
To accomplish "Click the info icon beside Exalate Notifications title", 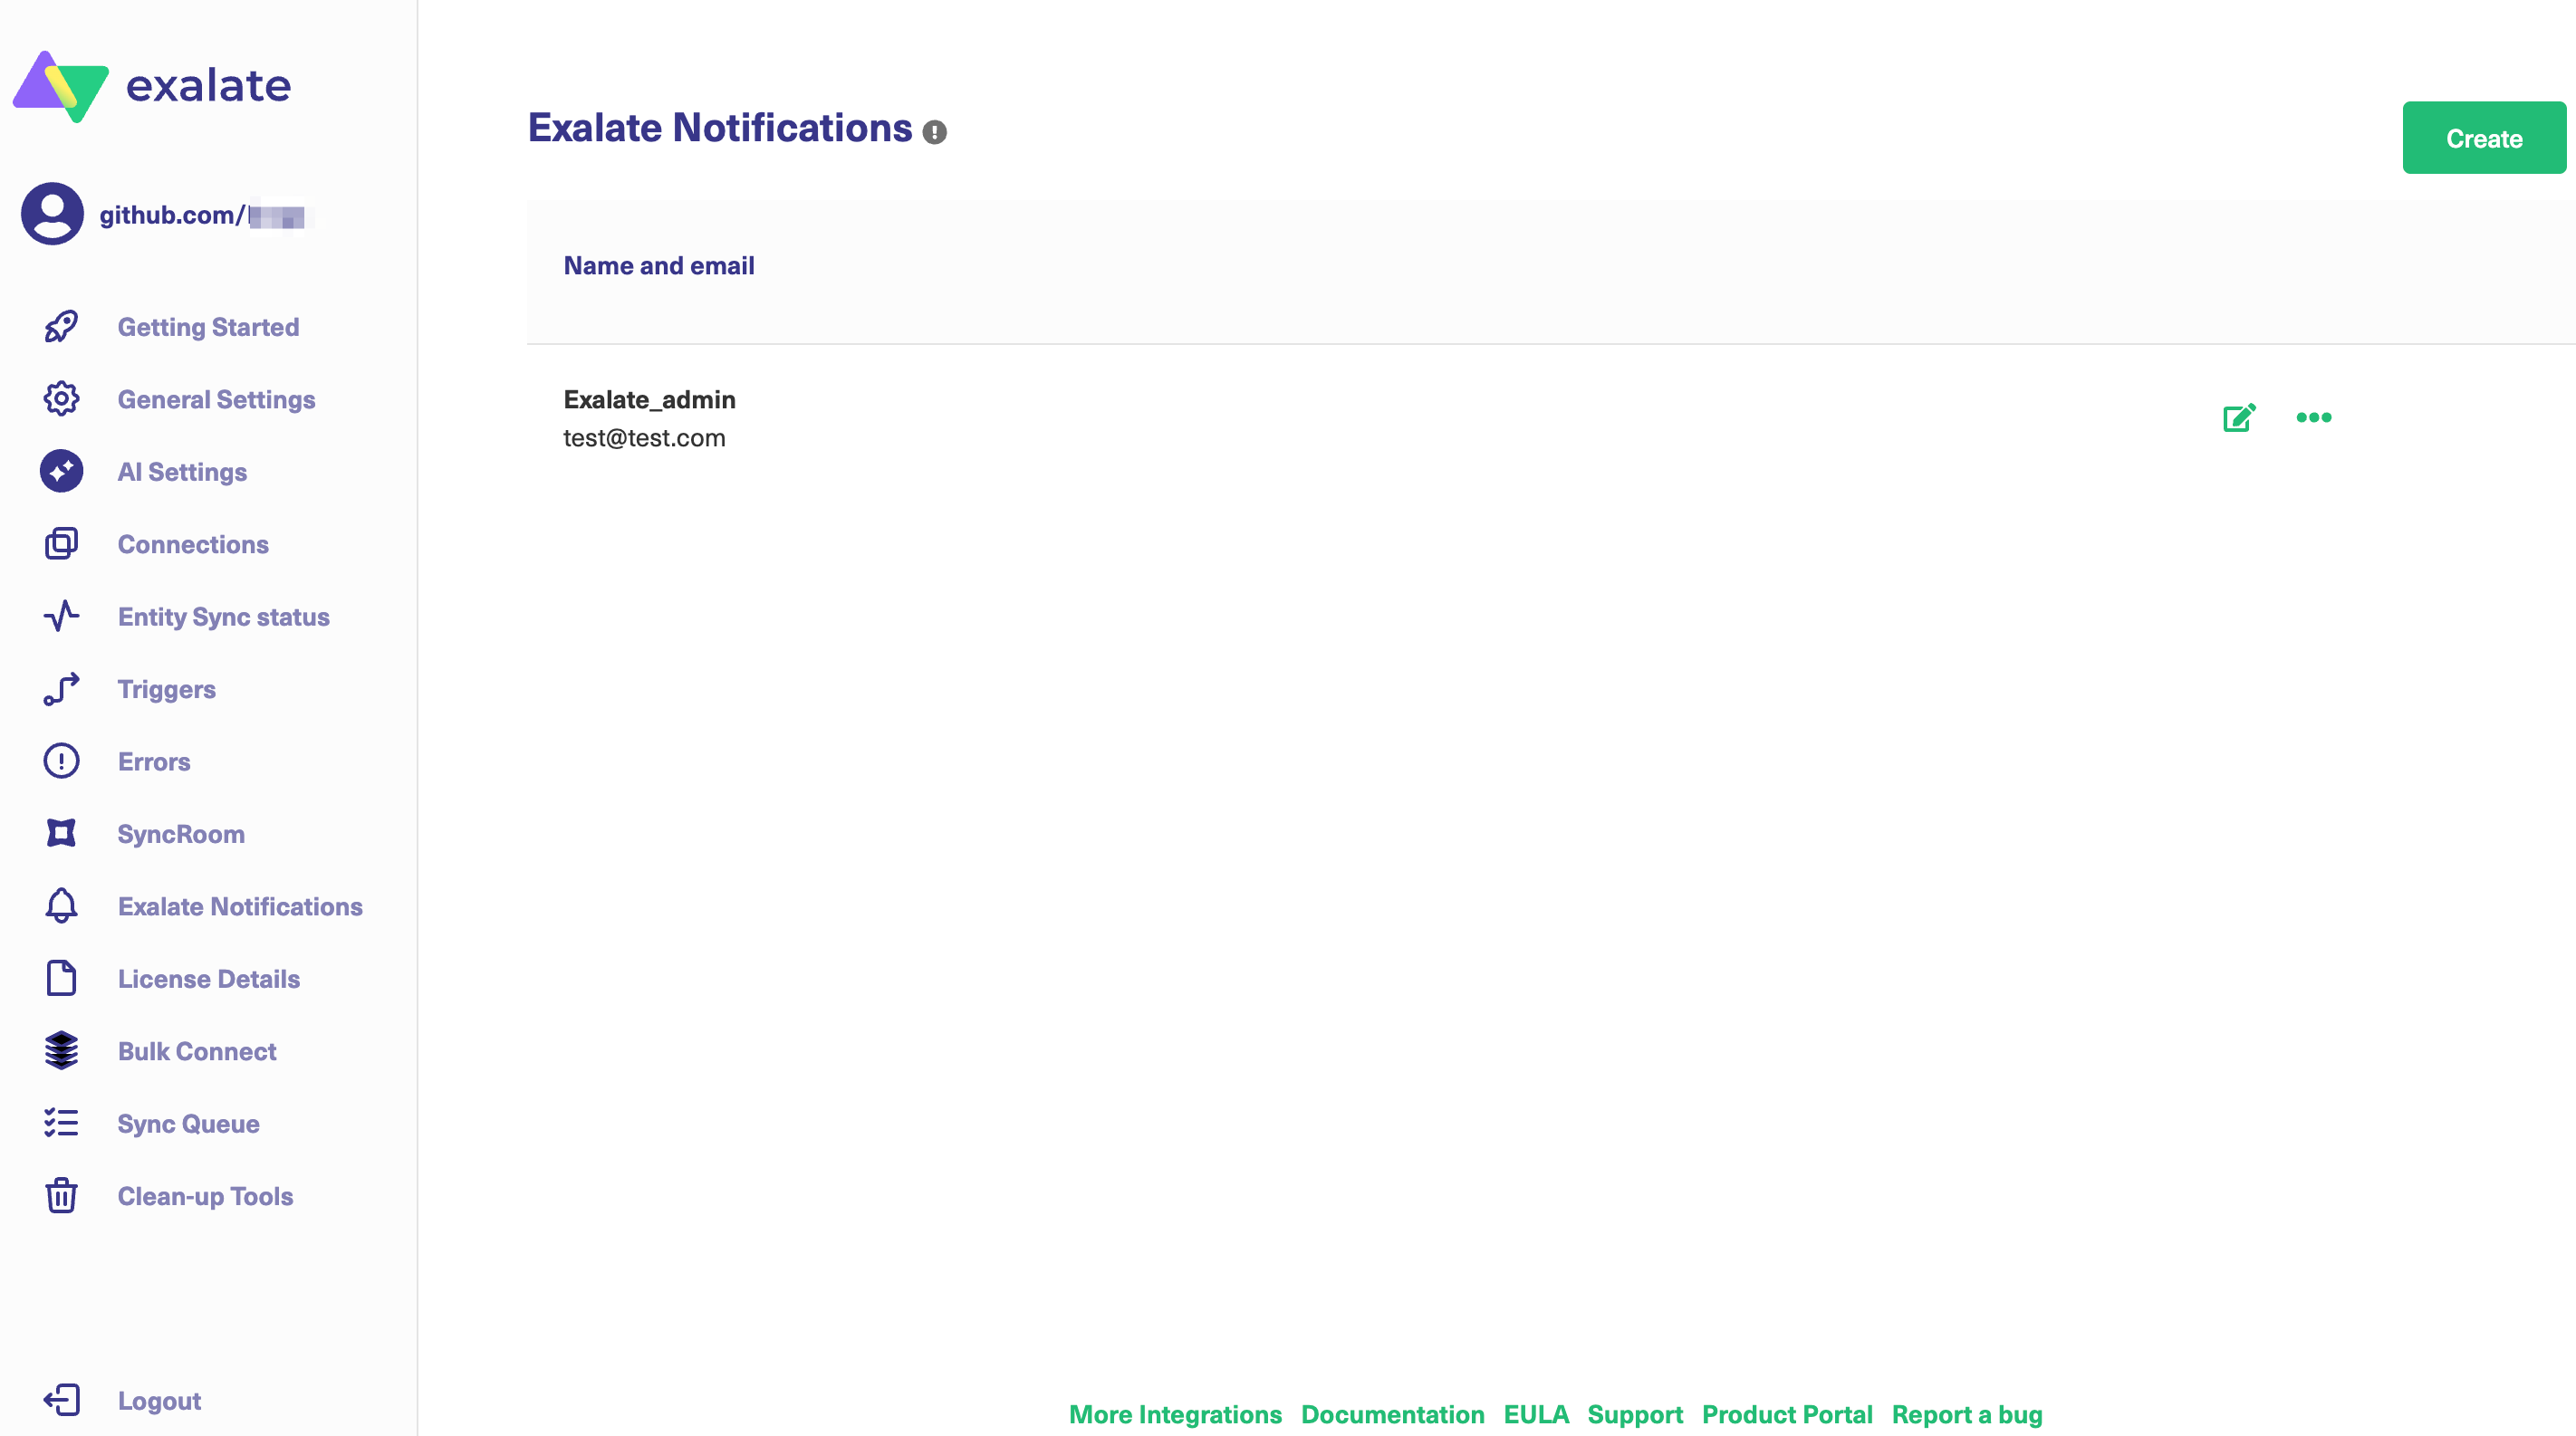I will tap(934, 132).
